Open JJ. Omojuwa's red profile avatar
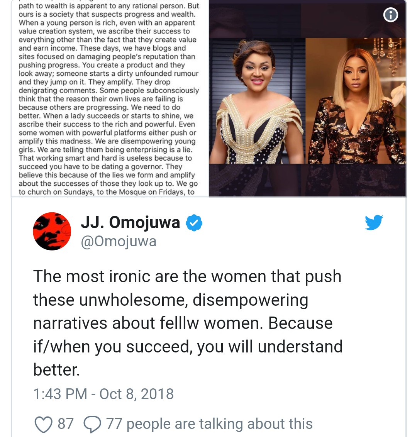 pos(52,231)
